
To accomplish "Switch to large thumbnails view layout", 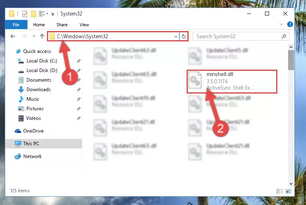I will [288, 191].
